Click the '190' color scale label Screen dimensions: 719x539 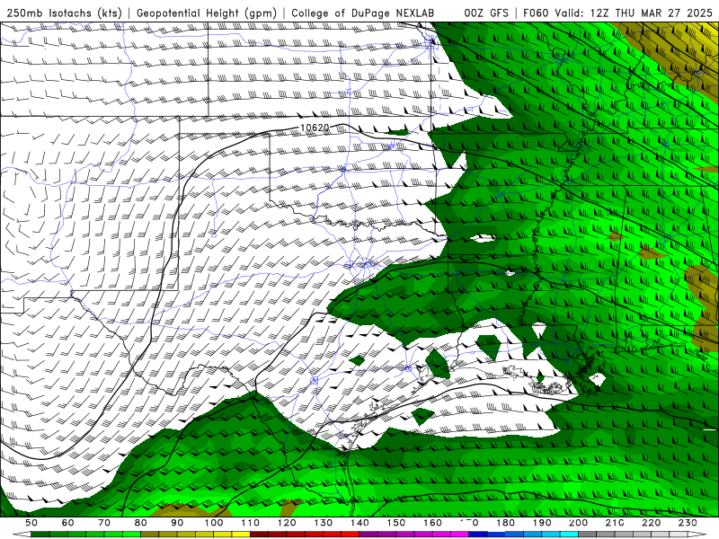[542, 523]
